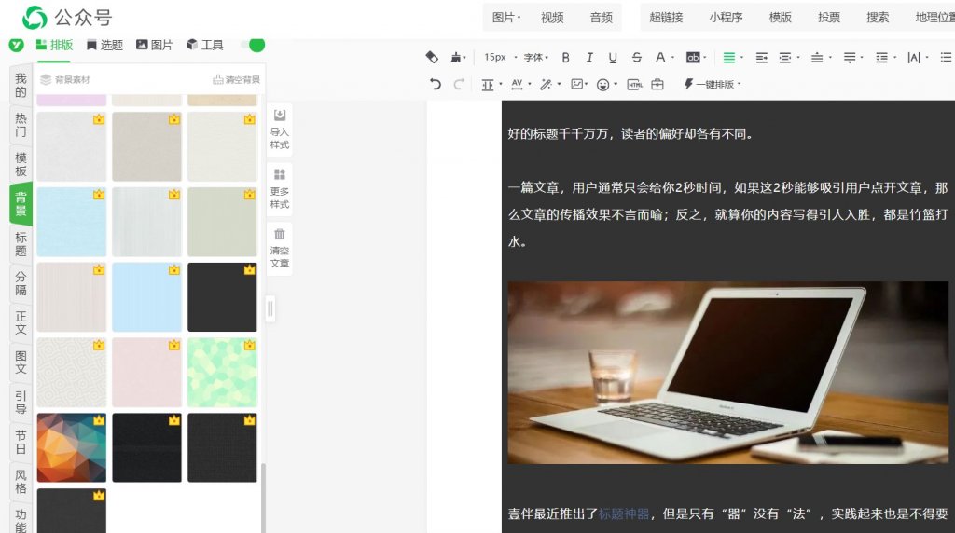Click the toolbox briefcase icon
This screenshot has height=533, width=955.
pyautogui.click(x=657, y=85)
